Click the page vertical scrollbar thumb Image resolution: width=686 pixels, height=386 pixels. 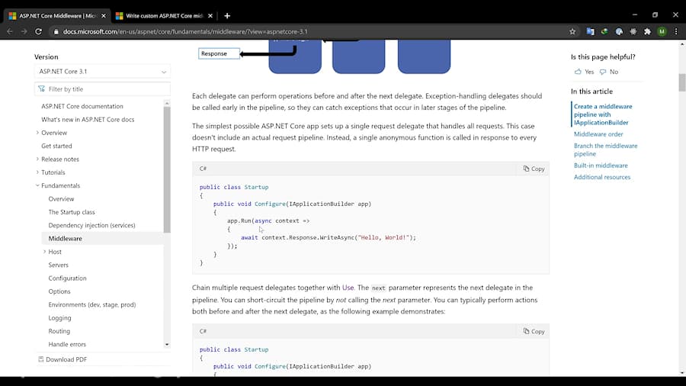click(x=682, y=82)
